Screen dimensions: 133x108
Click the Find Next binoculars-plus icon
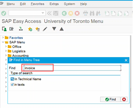tap(98, 13)
